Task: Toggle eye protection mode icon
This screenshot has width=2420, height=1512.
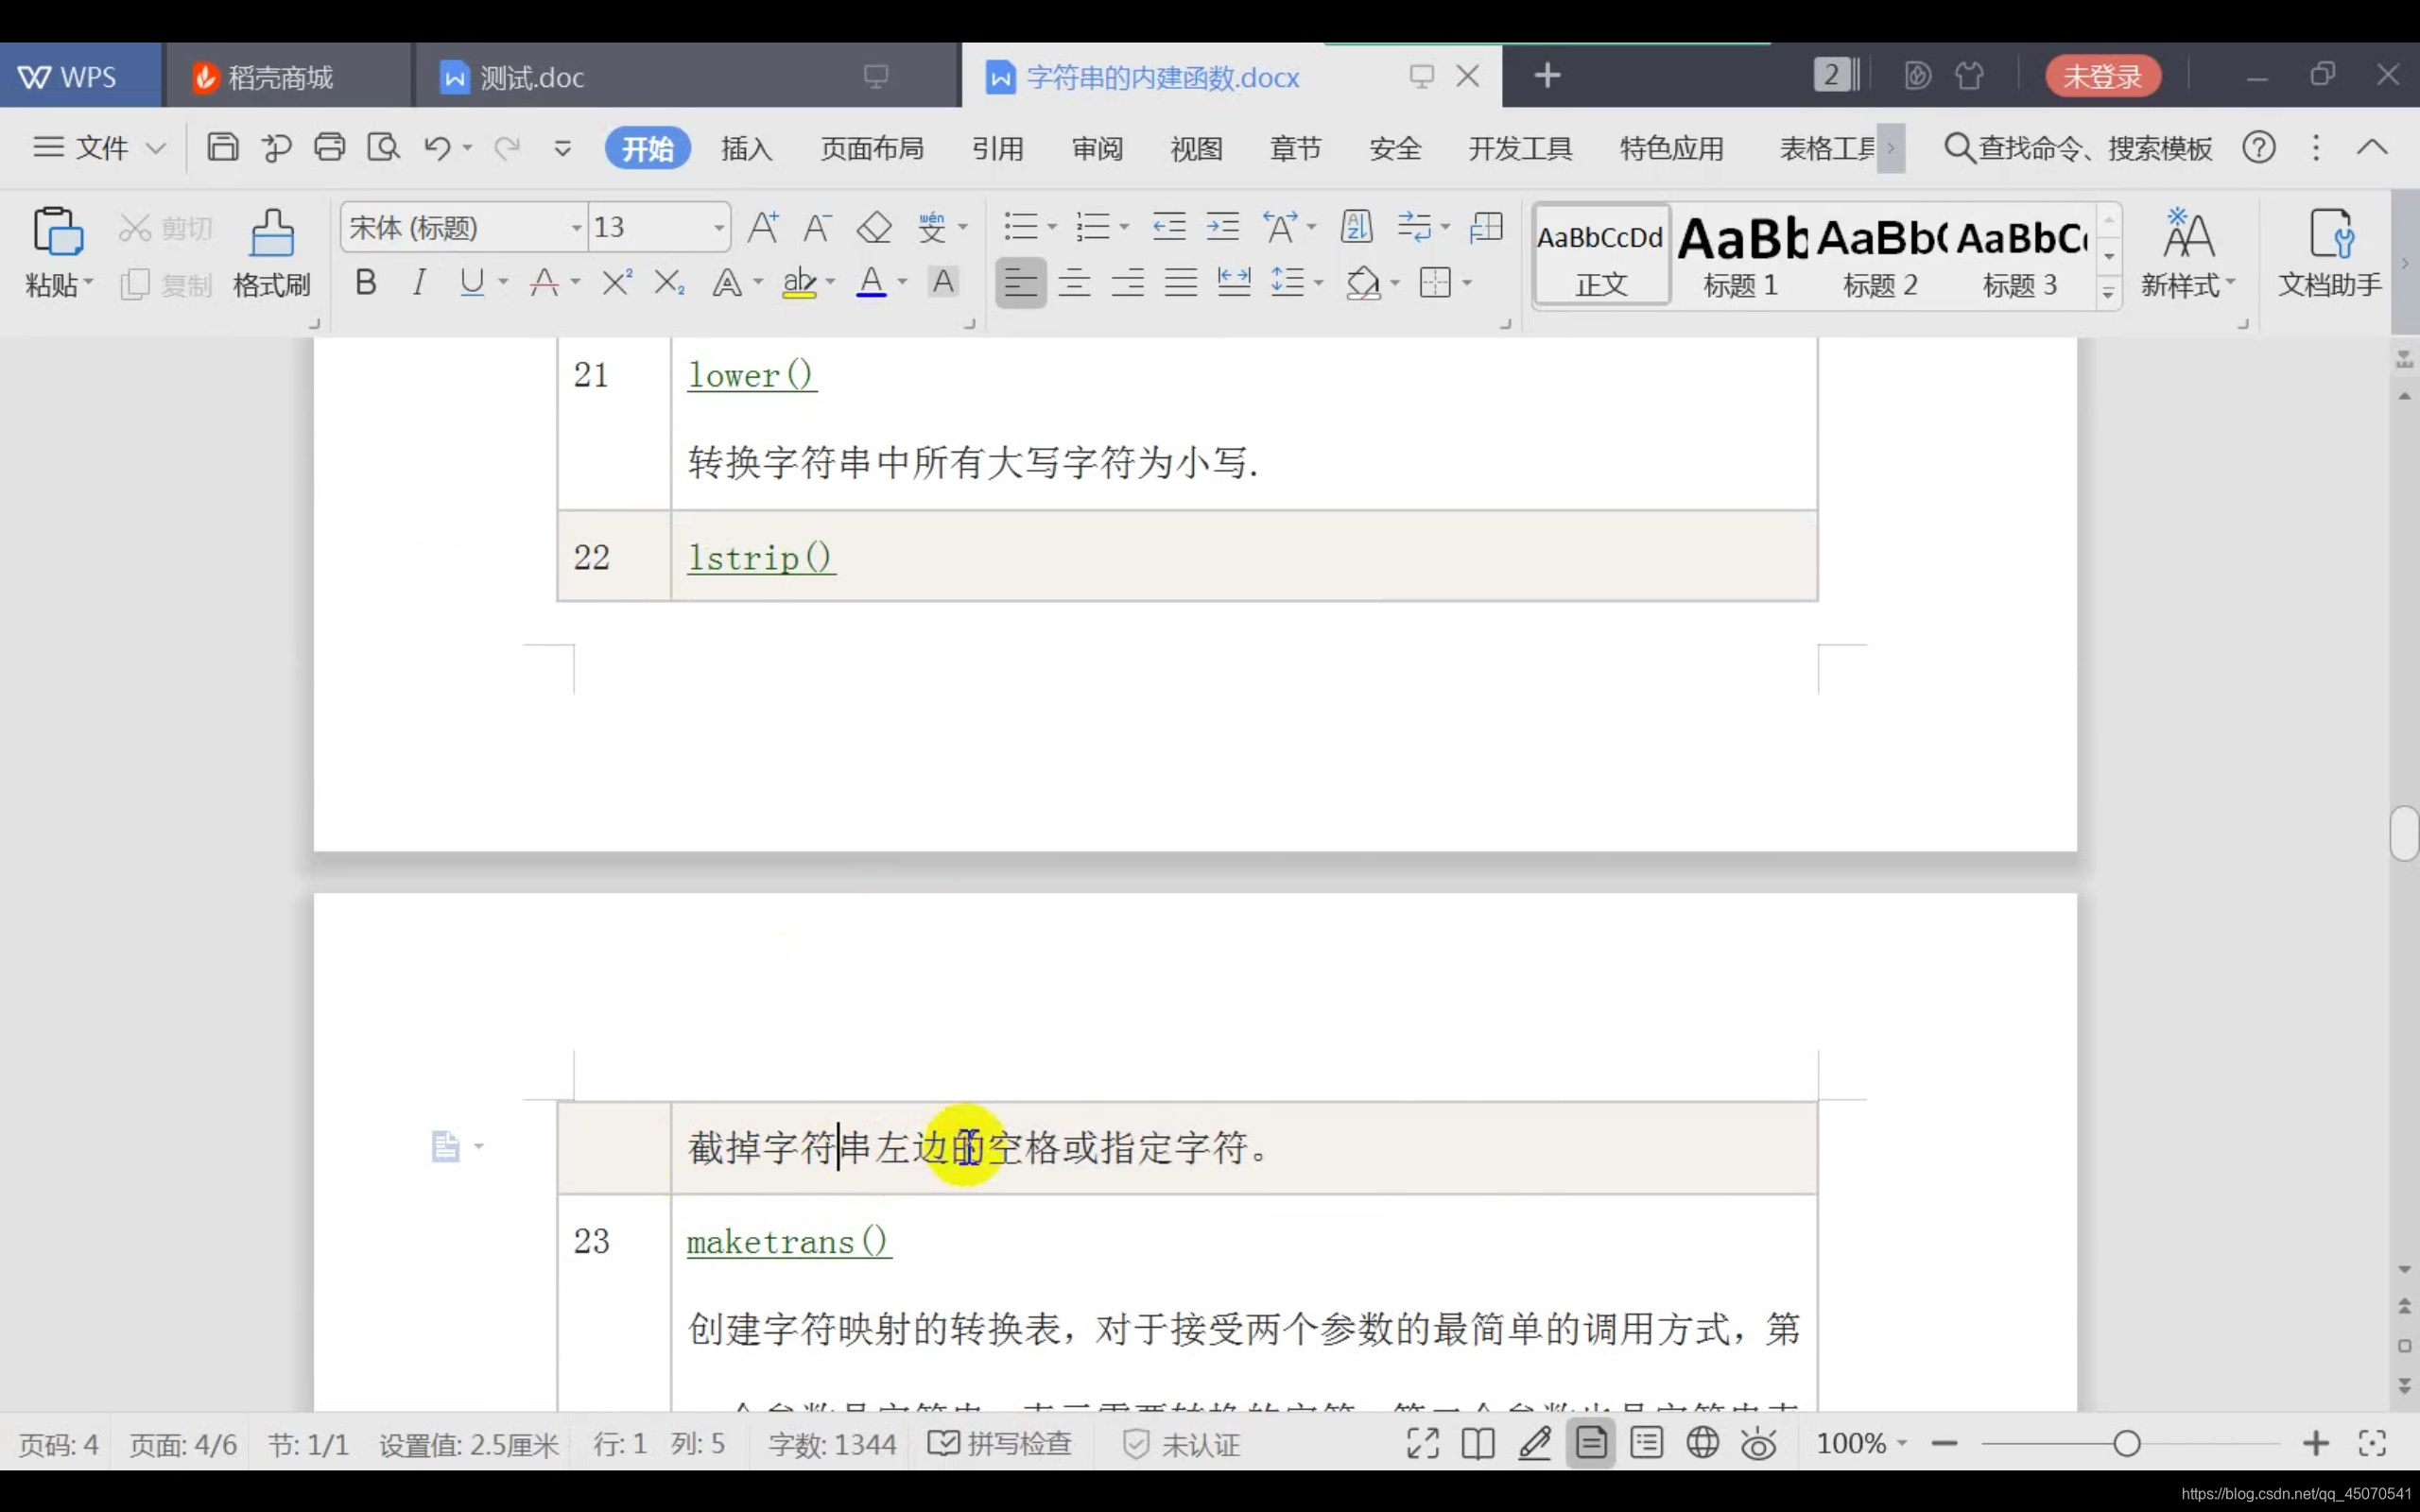Action: [1758, 1443]
